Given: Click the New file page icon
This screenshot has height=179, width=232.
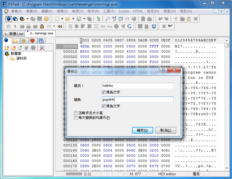Looking at the screenshot, I should click(x=57, y=19).
